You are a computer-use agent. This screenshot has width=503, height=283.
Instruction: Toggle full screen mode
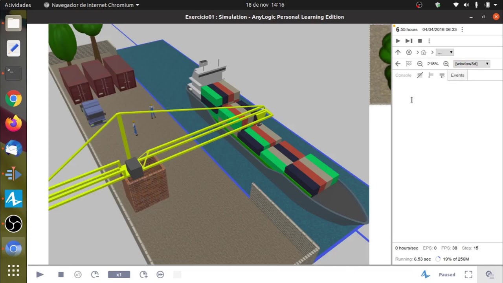[468, 274]
